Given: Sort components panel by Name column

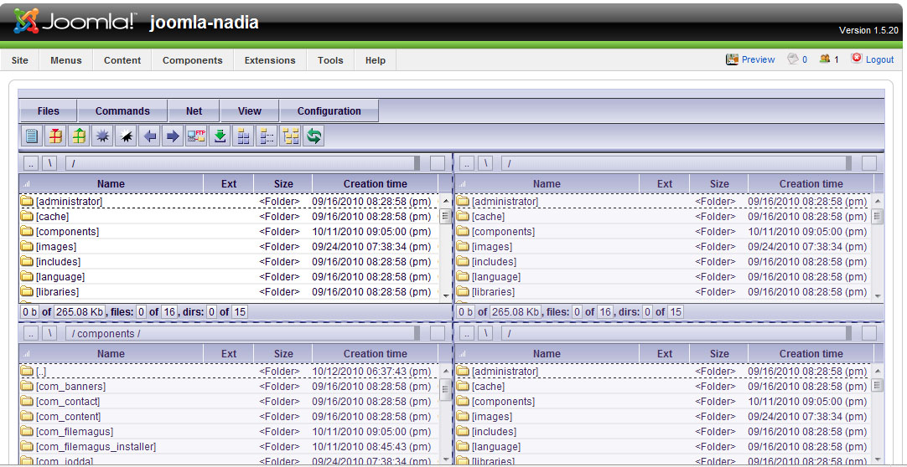Looking at the screenshot, I should click(111, 354).
